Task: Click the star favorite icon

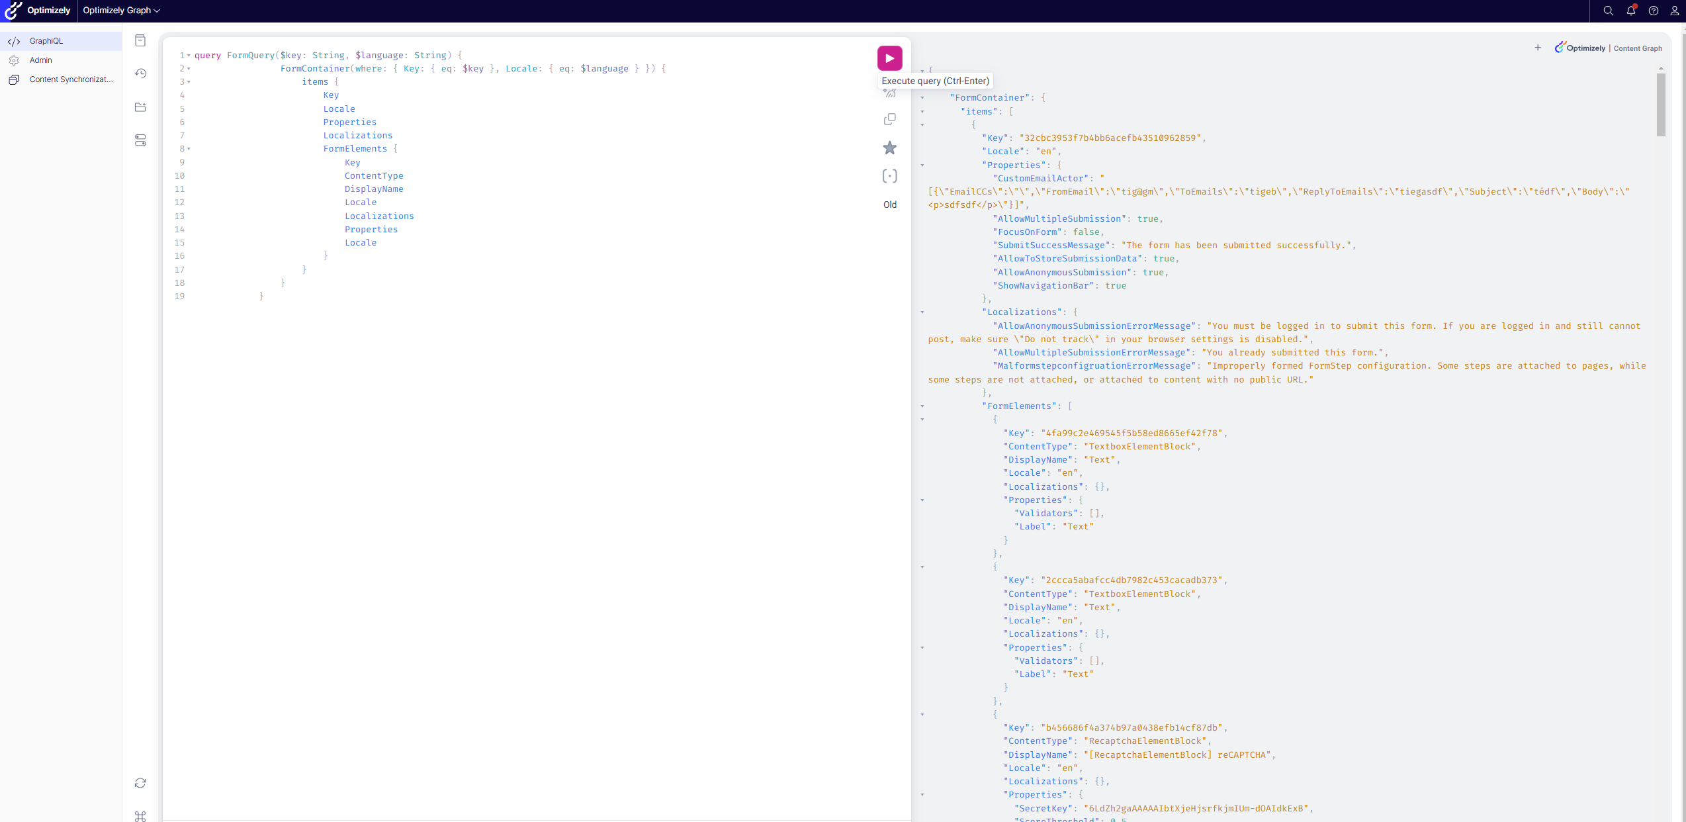Action: [889, 148]
